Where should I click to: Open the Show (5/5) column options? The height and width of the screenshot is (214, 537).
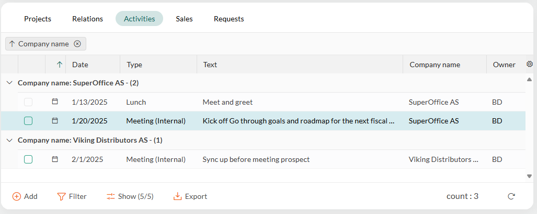[130, 196]
